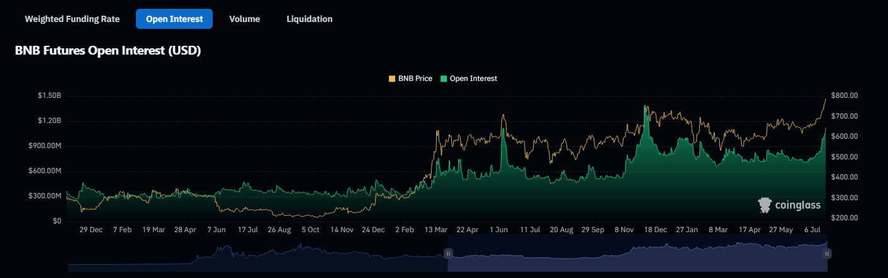Click the 27 Jan date label

point(687,230)
